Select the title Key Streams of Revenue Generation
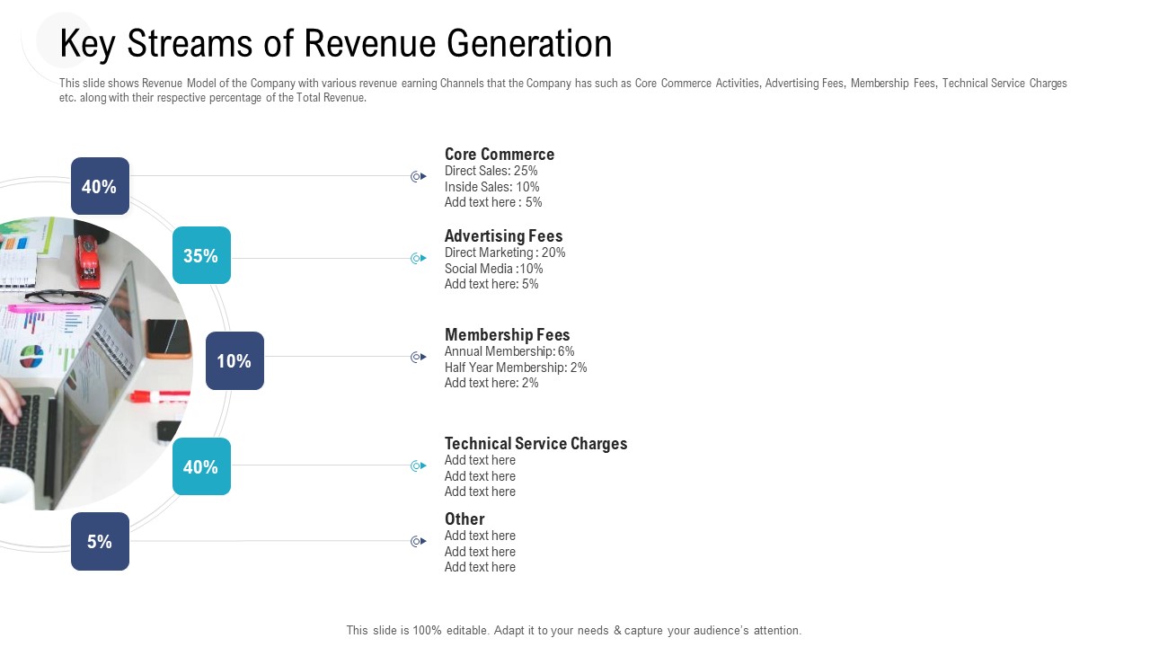 pyautogui.click(x=336, y=43)
